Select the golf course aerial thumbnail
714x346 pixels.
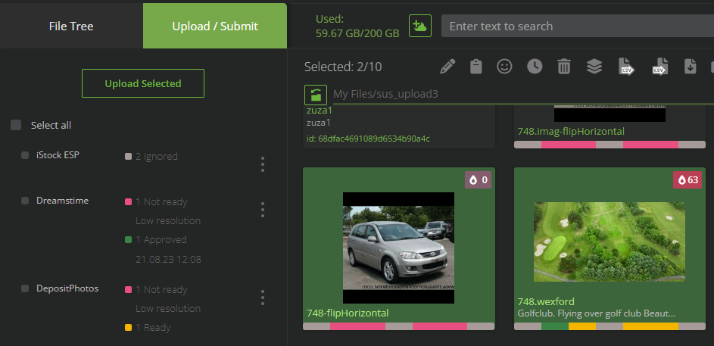(x=610, y=242)
